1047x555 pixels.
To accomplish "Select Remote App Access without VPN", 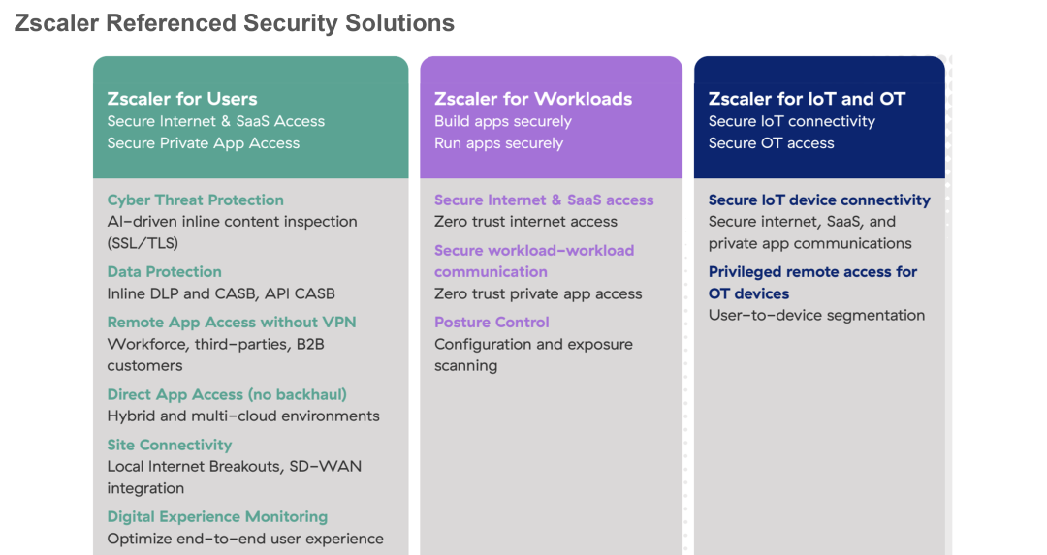I will (231, 323).
